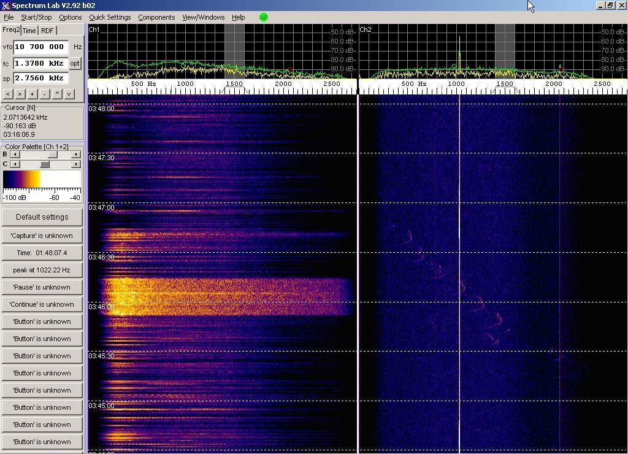Expand the View/Windows menu

click(x=203, y=17)
